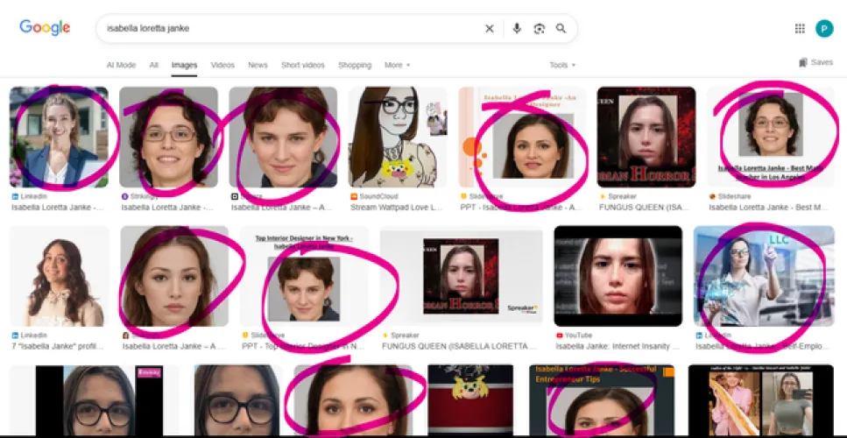
Task: Open the LinkedIn thumbnail showing 'LLC' text
Action: click(x=764, y=276)
